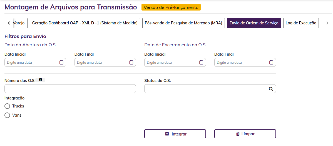This screenshot has width=333, height=146.
Task: Open Geração Dashboard OAP - XML D -1 tab
Action: pos(85,23)
